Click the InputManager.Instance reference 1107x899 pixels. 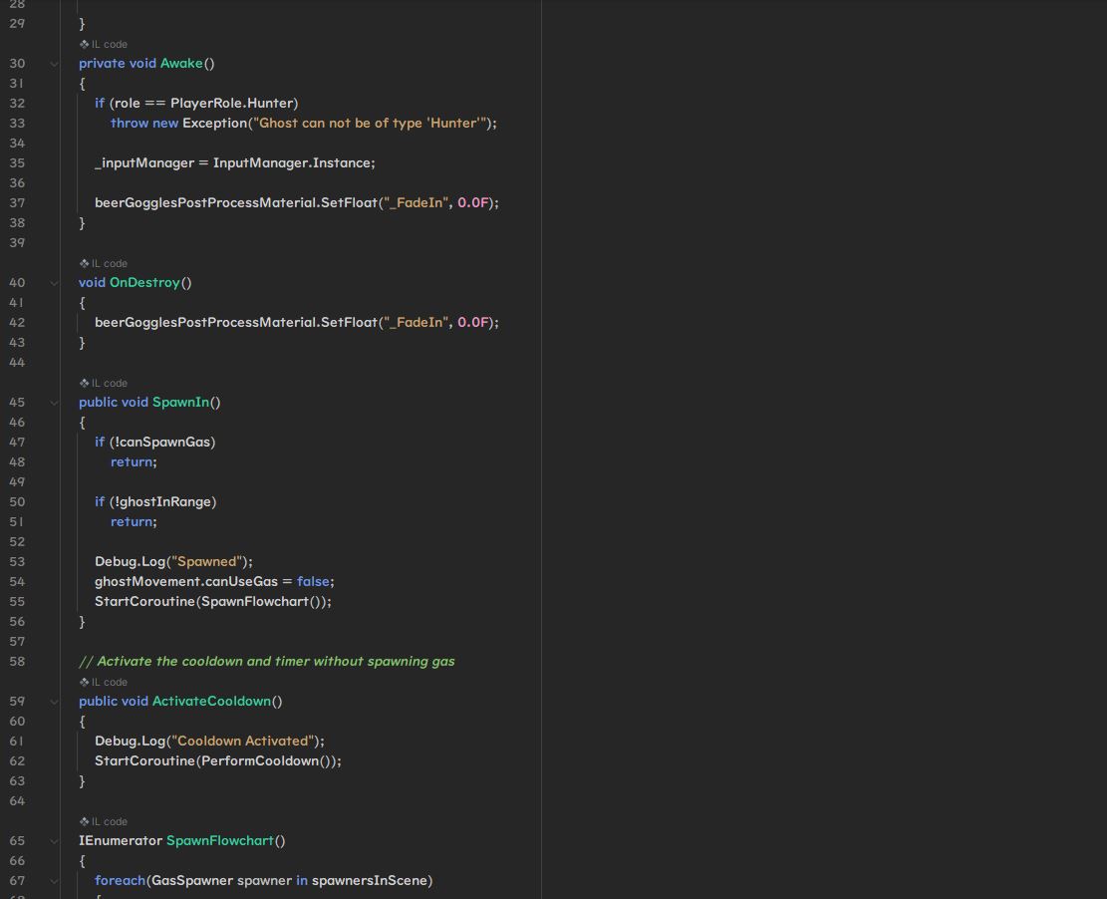point(293,162)
